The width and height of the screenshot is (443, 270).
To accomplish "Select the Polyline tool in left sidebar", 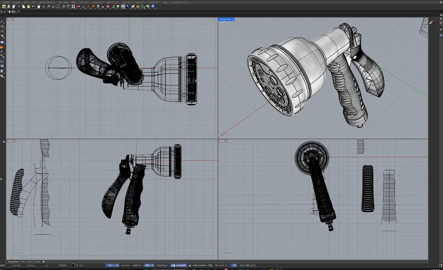I will 2,22.
